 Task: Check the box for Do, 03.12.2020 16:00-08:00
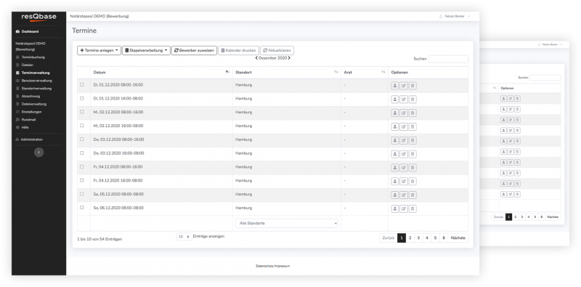coord(82,153)
